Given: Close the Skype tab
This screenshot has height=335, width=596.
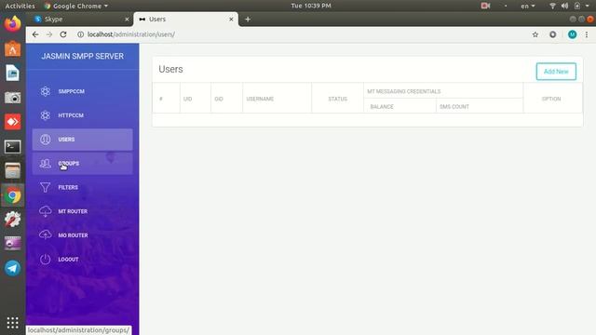Looking at the screenshot, I should [127, 19].
